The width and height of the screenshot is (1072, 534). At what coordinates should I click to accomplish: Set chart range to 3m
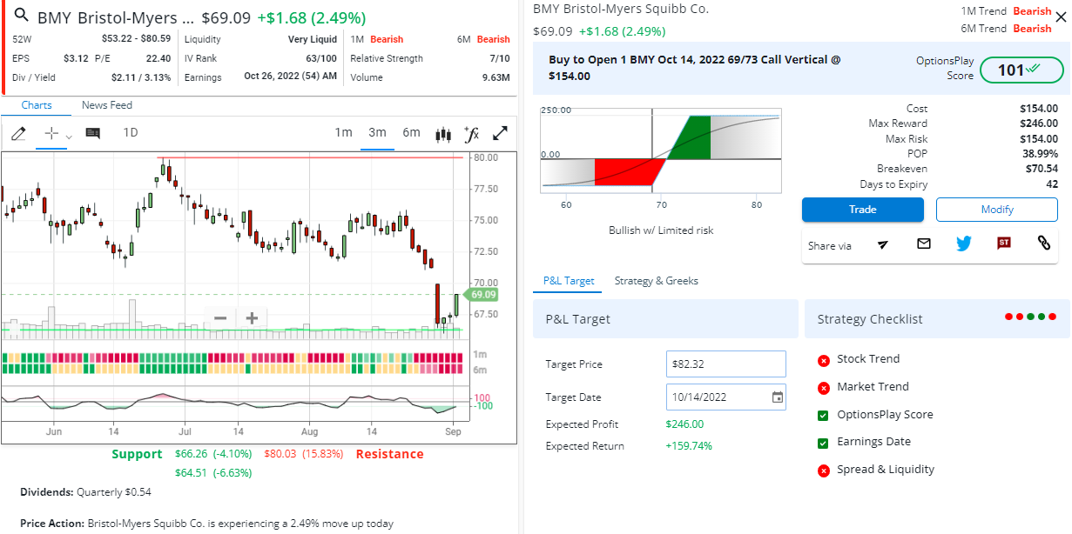click(x=377, y=133)
